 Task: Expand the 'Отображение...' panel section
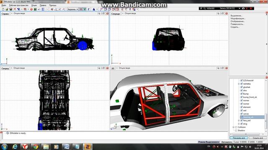coord(237,21)
